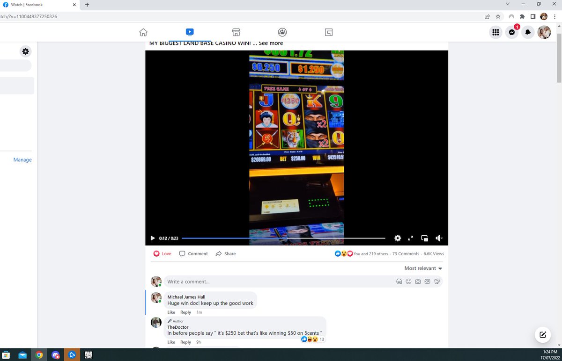This screenshot has width=562, height=361.
Task: Share this page via Chrome share icon
Action: (x=488, y=16)
